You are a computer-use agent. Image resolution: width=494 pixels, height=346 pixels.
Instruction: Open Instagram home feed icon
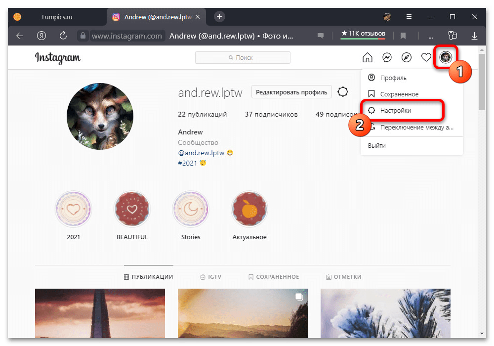(368, 58)
